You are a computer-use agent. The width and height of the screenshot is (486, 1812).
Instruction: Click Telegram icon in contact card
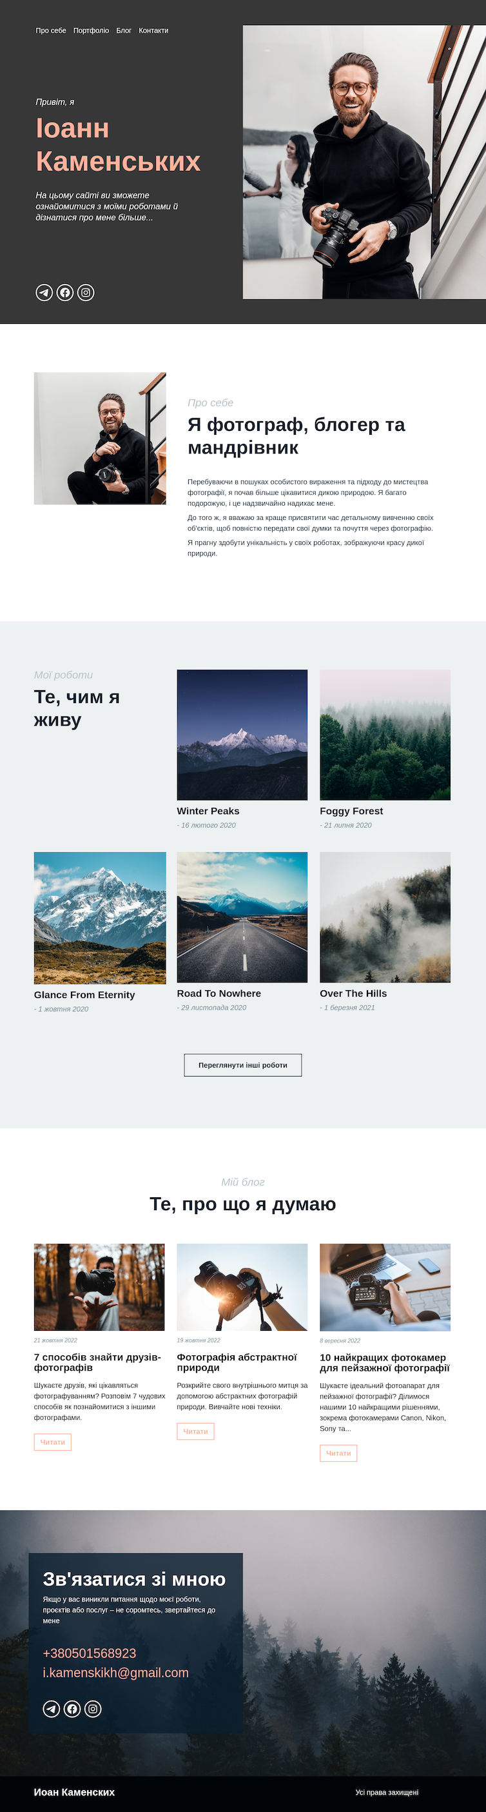52,1709
